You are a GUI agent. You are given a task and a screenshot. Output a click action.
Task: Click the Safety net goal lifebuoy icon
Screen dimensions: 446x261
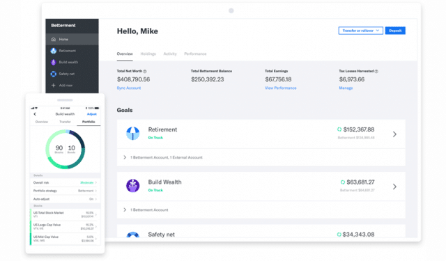(x=133, y=235)
